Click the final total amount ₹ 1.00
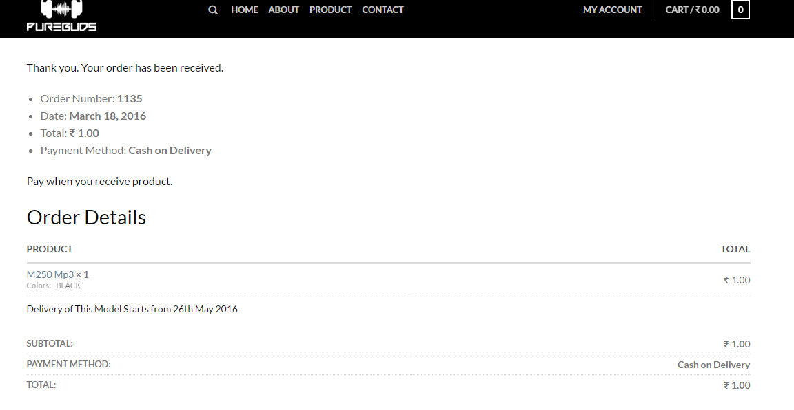 [x=737, y=385]
